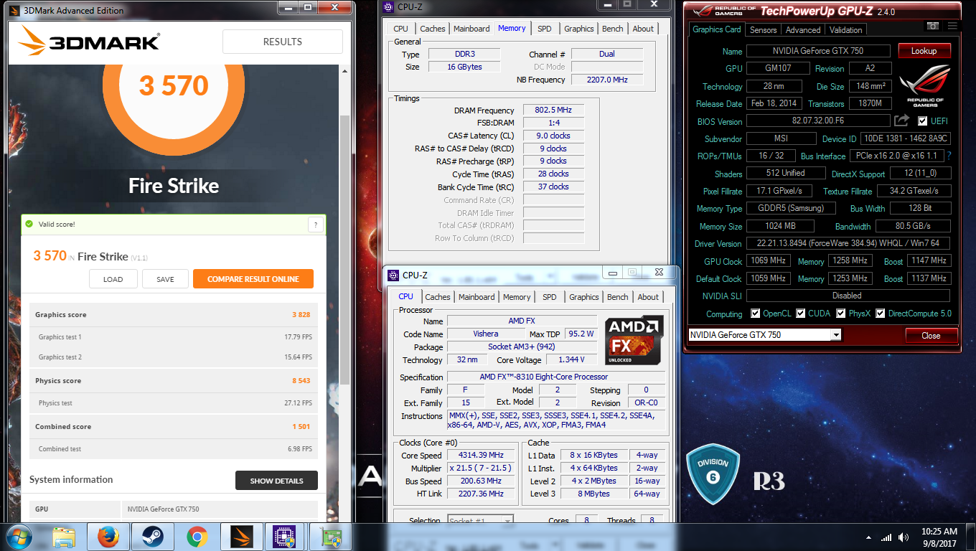976x551 pixels.
Task: Open the SPD tab in the Memory CPU-Z window
Action: tap(545, 29)
